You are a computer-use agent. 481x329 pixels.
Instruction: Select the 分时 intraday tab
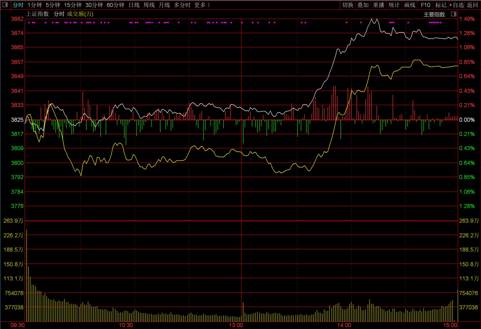point(18,5)
